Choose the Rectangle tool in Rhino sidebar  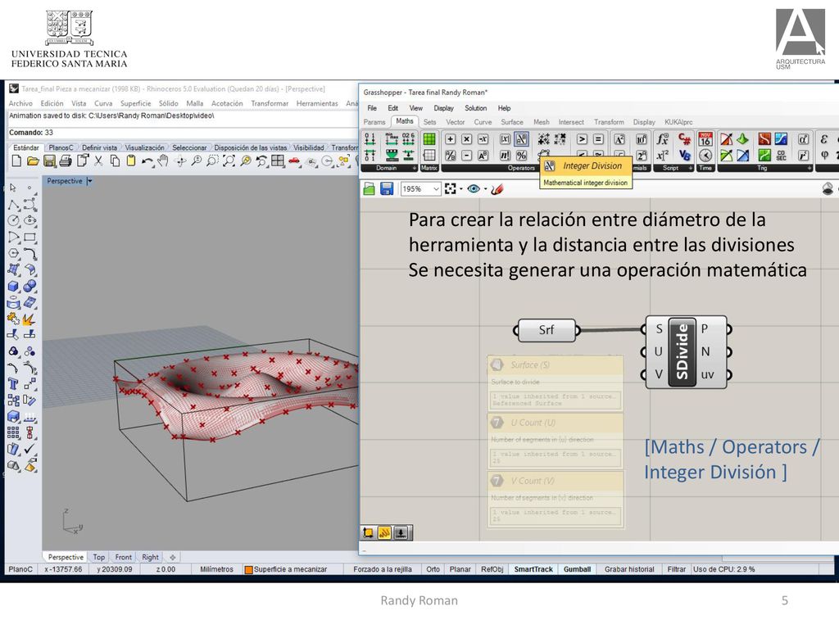(x=30, y=237)
